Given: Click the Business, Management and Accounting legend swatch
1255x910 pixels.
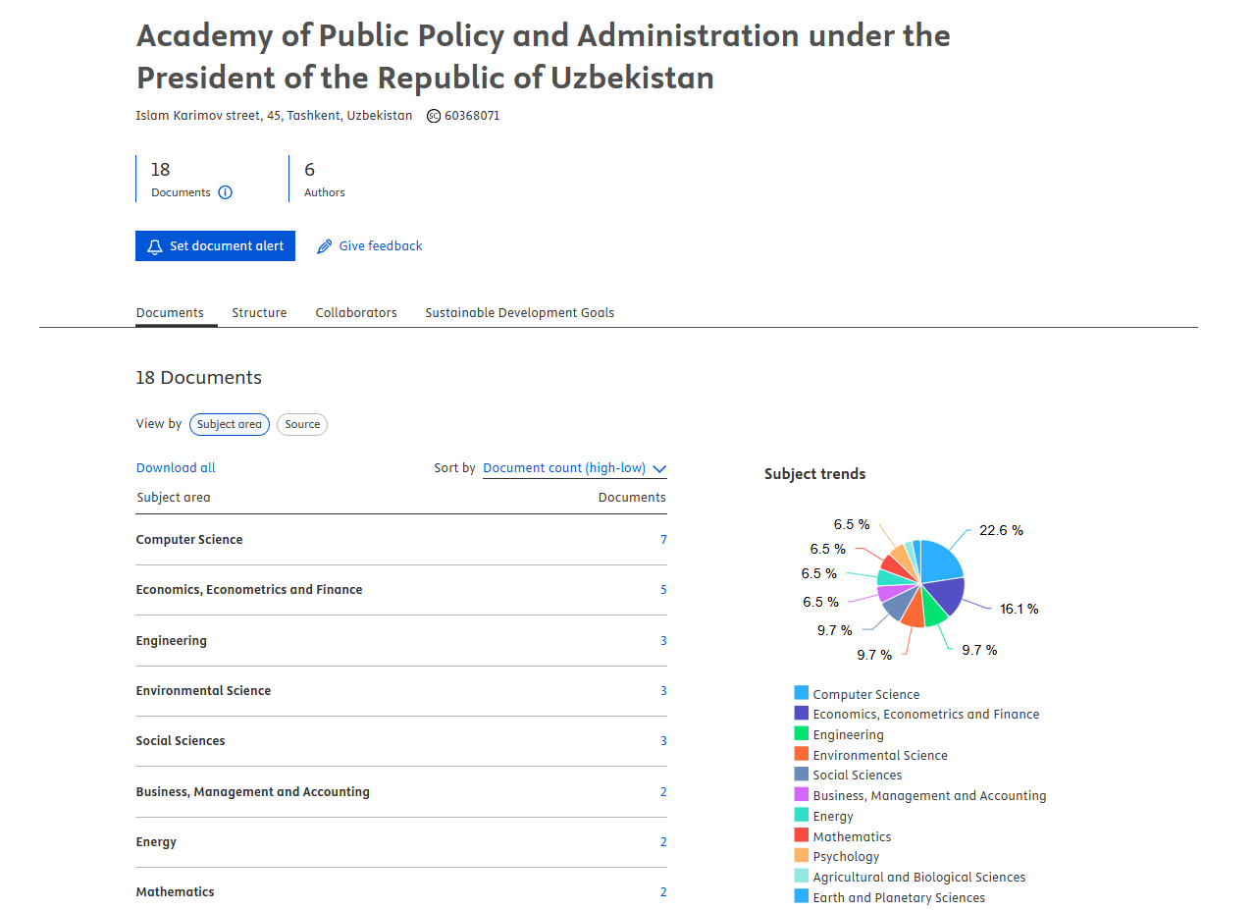Looking at the screenshot, I should pos(802,794).
